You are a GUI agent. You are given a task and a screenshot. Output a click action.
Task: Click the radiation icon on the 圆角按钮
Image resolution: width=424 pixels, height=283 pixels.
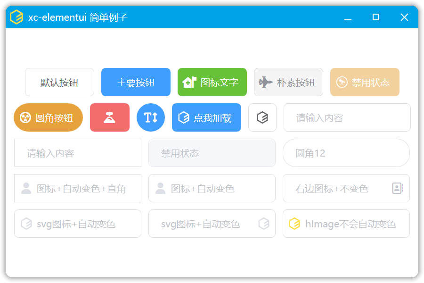[26, 117]
